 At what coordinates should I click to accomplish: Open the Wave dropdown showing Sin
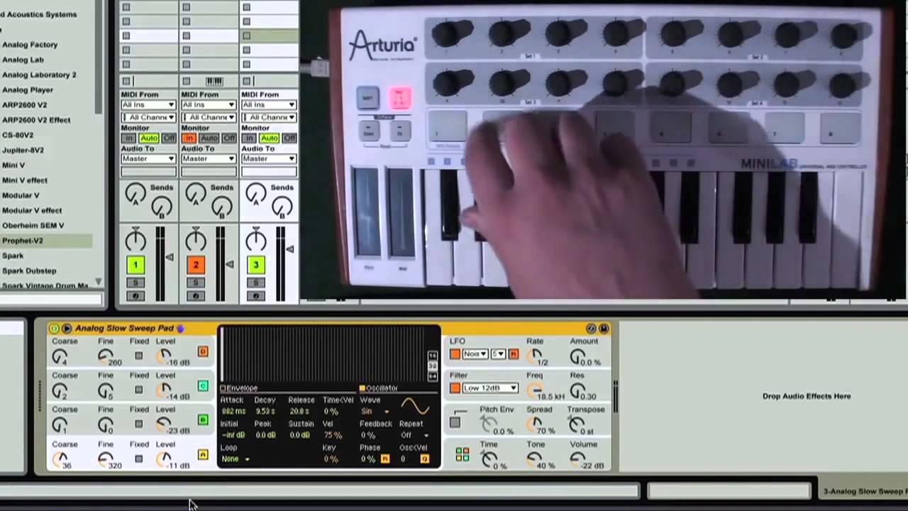pyautogui.click(x=375, y=412)
